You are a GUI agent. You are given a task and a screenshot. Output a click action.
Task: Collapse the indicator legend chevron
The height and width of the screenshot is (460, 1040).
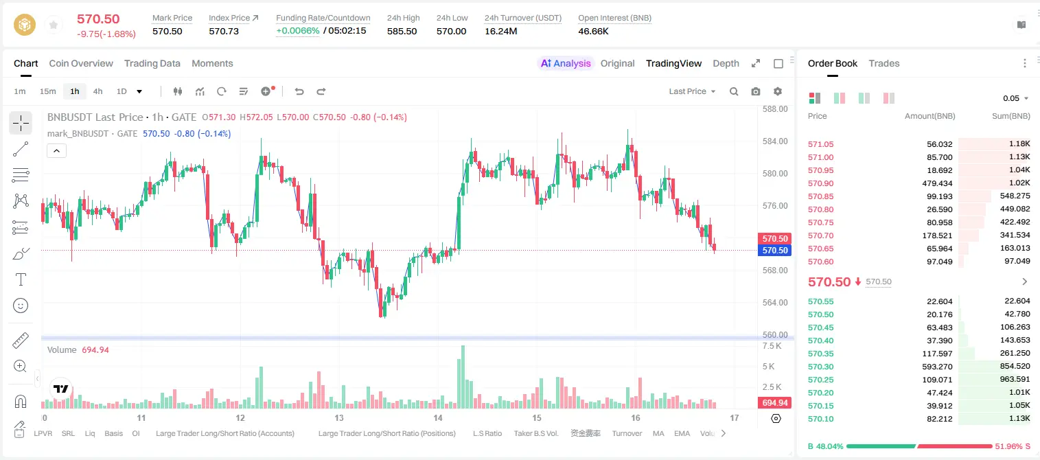click(56, 150)
